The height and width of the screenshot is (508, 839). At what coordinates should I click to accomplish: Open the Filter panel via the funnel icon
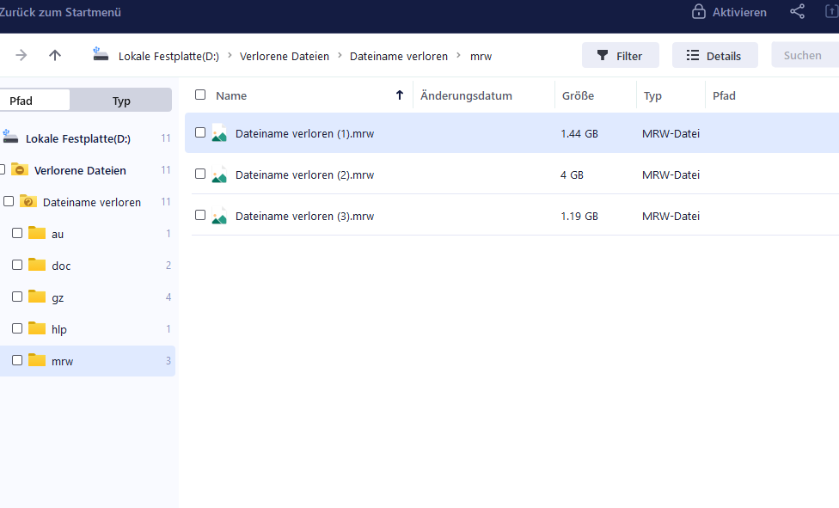click(x=603, y=54)
